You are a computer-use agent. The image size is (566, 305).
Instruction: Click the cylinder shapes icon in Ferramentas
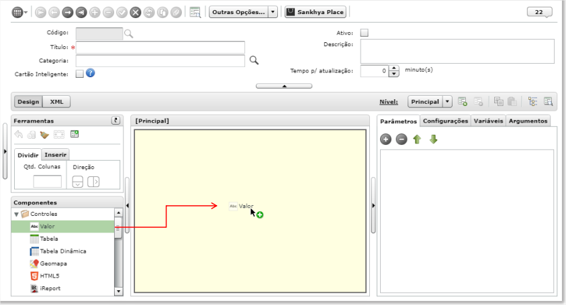tap(32, 135)
